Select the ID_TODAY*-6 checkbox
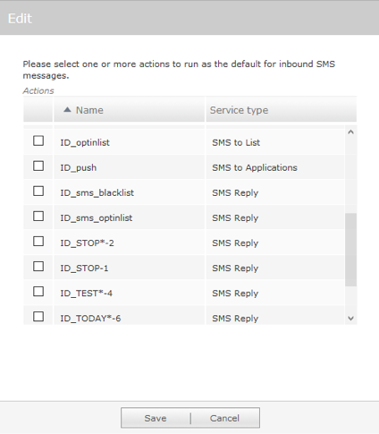379x434 pixels. 38,316
